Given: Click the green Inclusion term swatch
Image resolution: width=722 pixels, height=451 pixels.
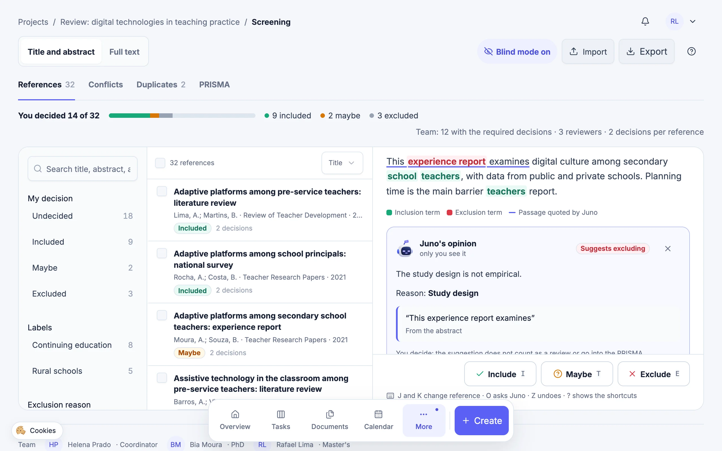Looking at the screenshot, I should [x=389, y=212].
